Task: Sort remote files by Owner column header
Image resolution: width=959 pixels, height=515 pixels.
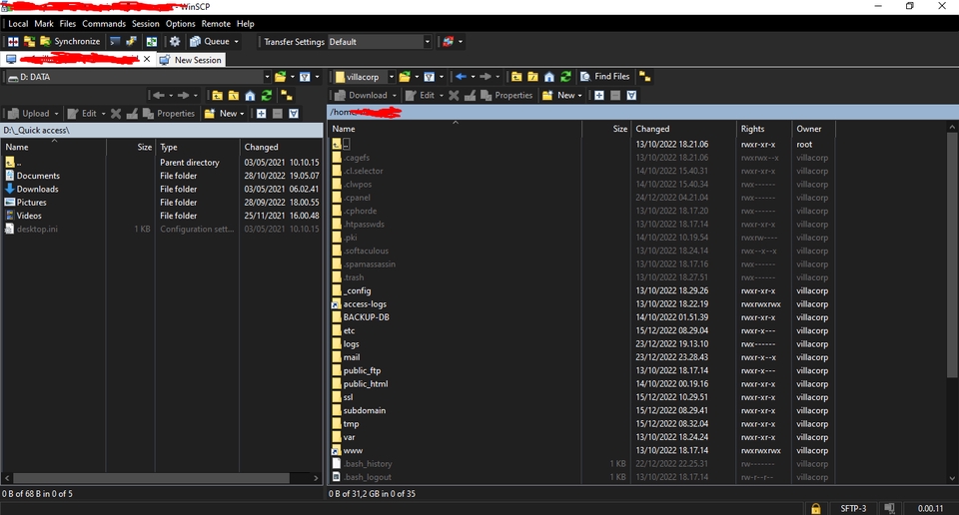Action: (x=813, y=129)
